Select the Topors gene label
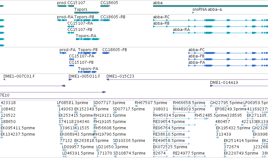 click(x=81, y=9)
